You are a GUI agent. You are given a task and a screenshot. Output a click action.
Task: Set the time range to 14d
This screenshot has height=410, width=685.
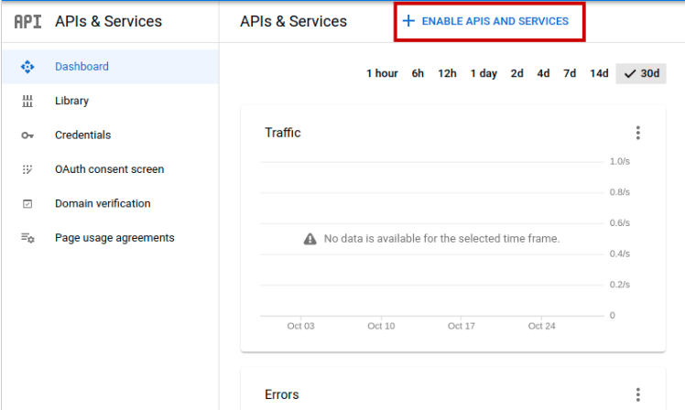pos(599,73)
